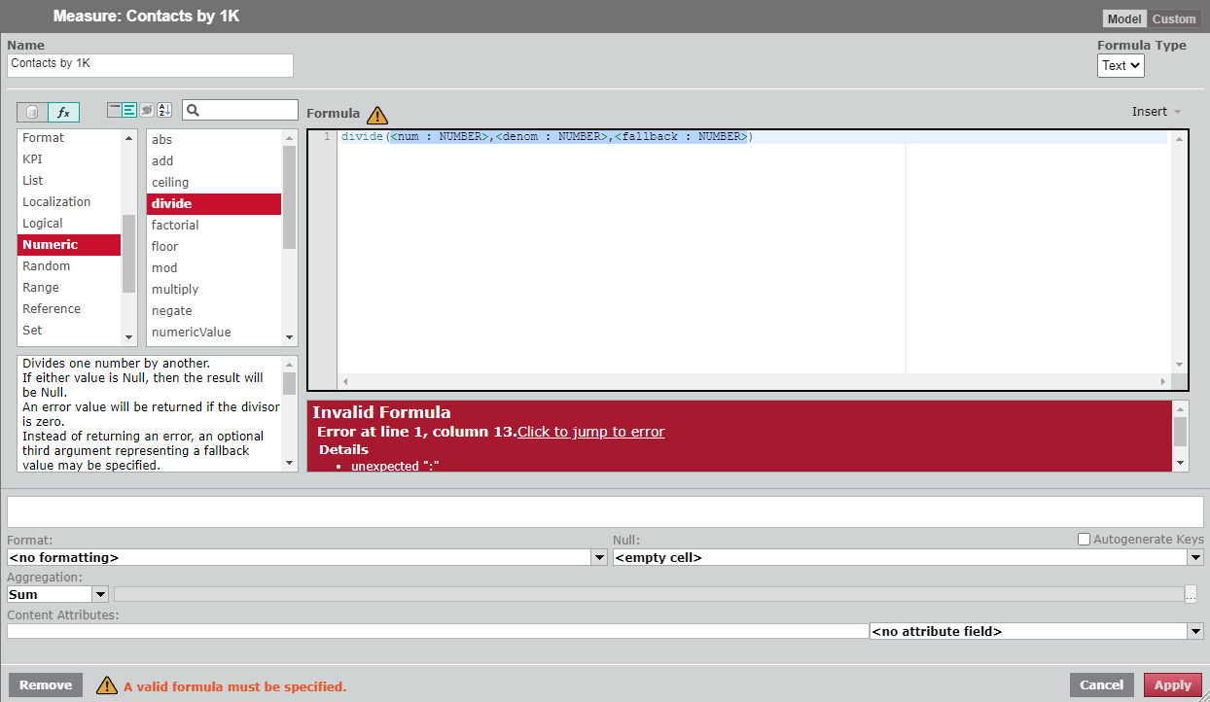Switch to the database fields icon tab
Screen dimensions: 1210x702
pos(33,112)
